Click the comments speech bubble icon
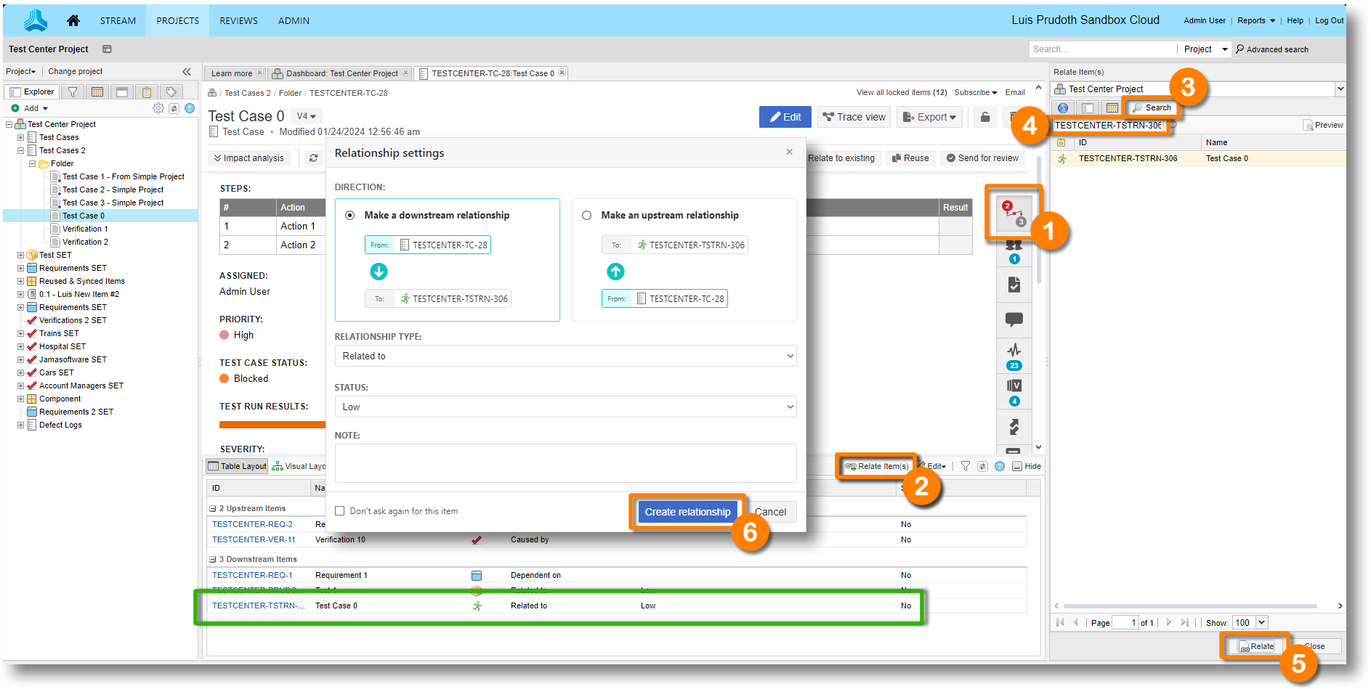Screen dimensions: 1371x689 (1014, 319)
